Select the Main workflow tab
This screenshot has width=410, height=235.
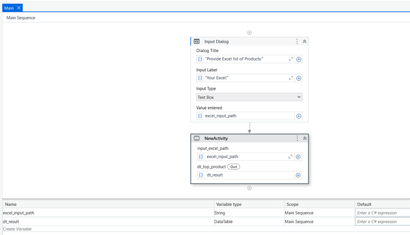click(x=9, y=8)
